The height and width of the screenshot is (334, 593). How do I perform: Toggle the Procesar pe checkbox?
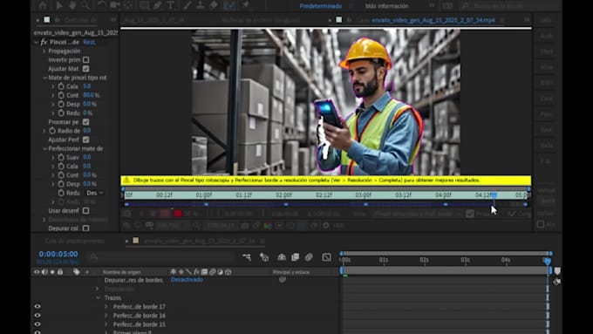coord(85,122)
